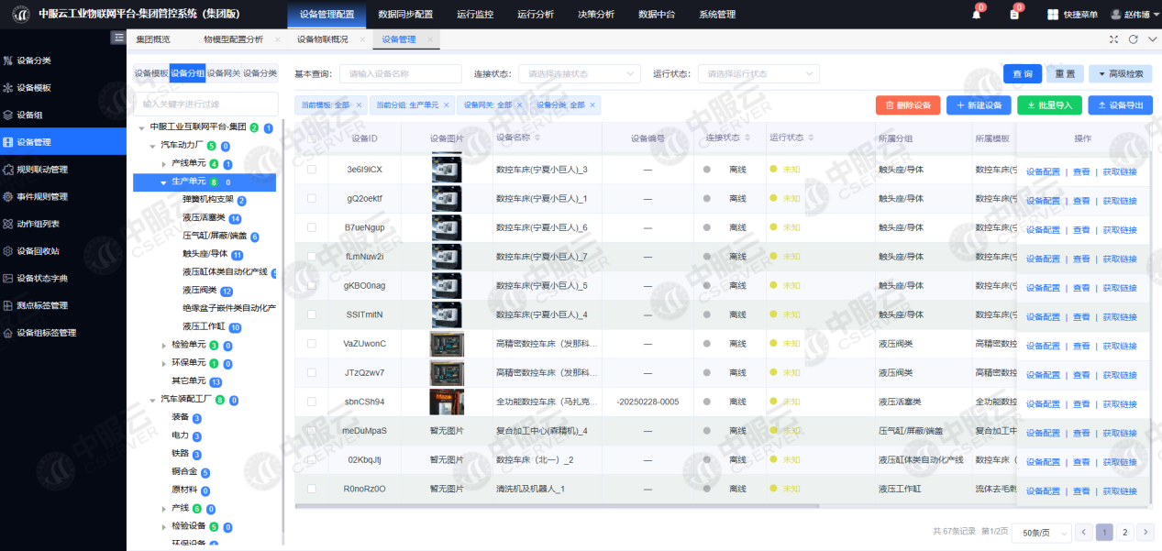Select the checkbox for device VaZUwonC
The image size is (1162, 551).
[312, 344]
